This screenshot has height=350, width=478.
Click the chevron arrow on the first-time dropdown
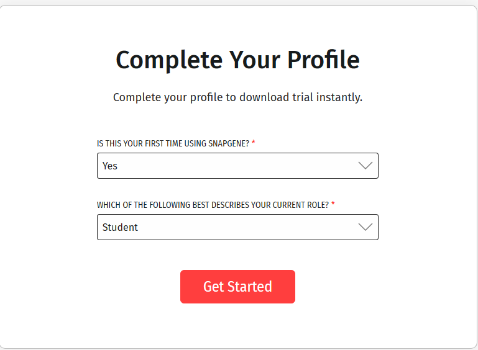(x=365, y=166)
